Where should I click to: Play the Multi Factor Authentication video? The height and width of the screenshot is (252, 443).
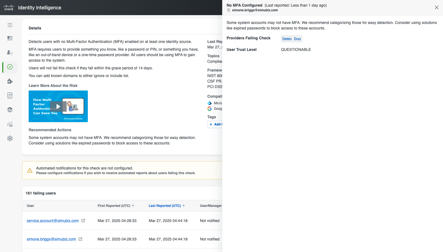[58, 106]
